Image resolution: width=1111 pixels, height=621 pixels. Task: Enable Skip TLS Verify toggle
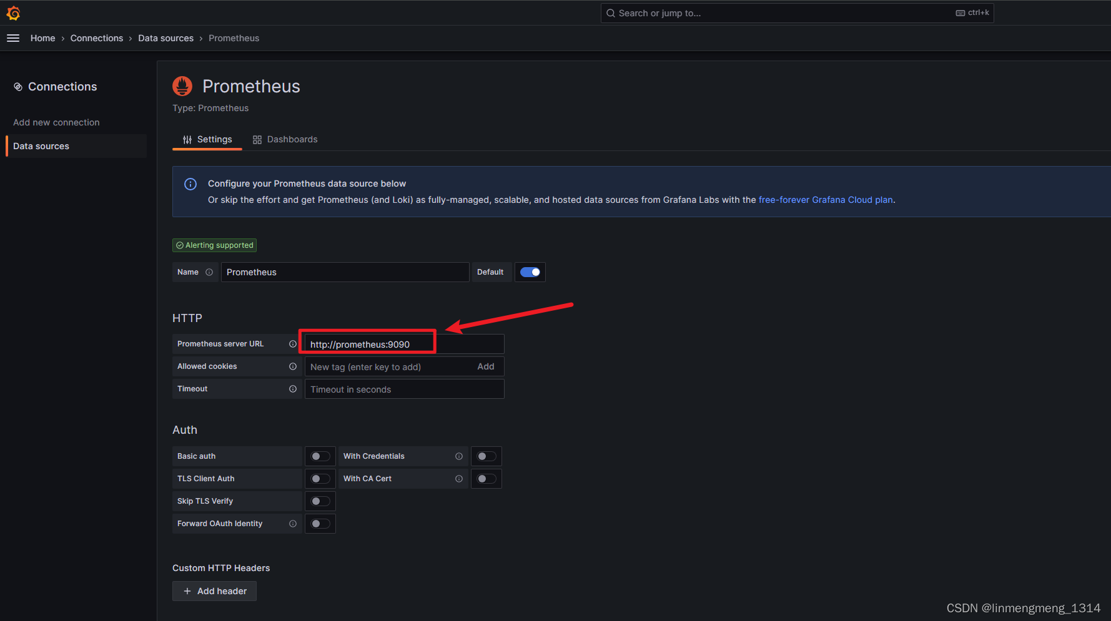tap(320, 501)
